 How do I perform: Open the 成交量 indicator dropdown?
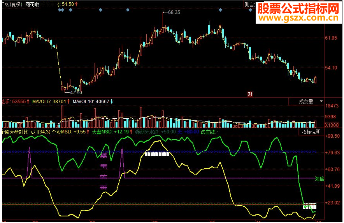pyautogui.click(x=306, y=102)
